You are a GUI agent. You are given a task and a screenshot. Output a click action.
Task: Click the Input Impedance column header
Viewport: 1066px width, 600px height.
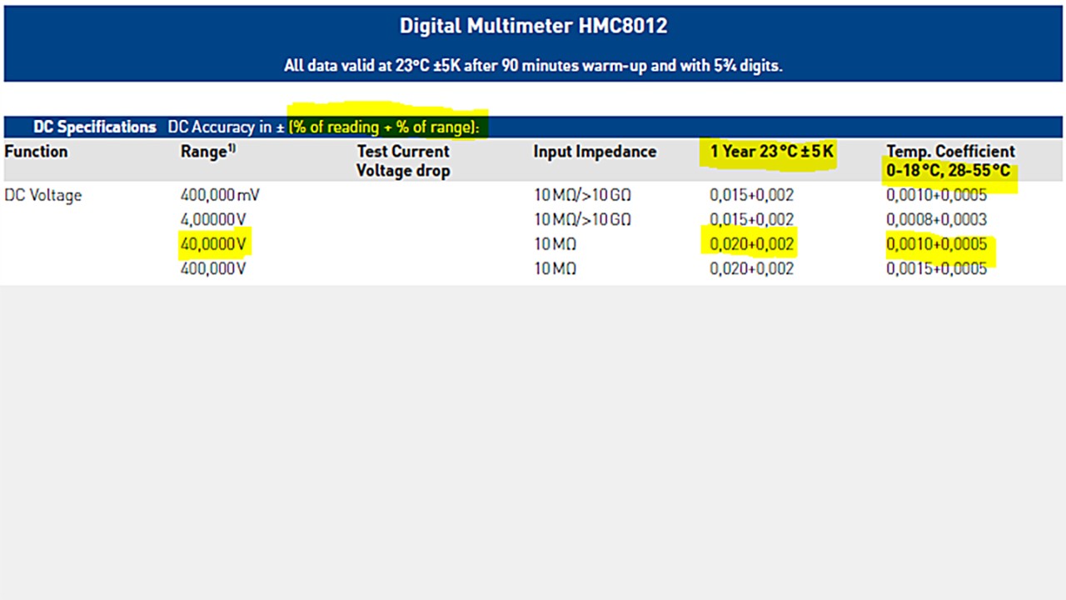tap(595, 152)
